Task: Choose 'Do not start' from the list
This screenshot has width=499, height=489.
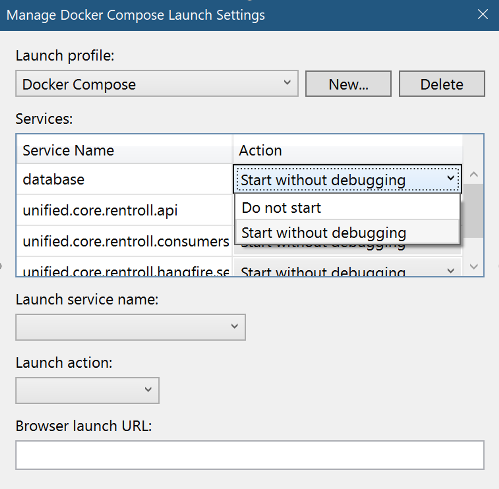Action: 347,208
